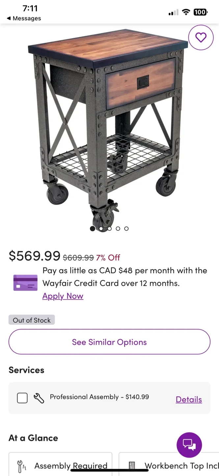Tap the 7:11 clock in status bar

pos(30,9)
